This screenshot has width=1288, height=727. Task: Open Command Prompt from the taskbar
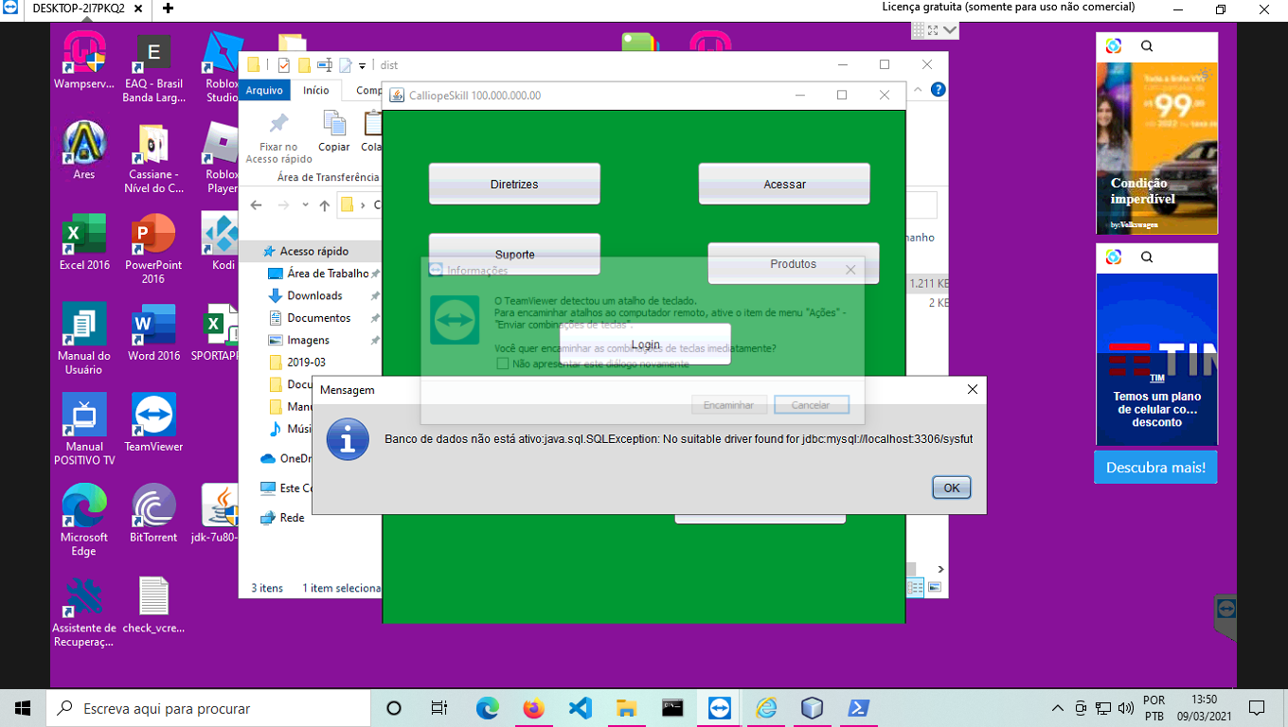pos(672,708)
